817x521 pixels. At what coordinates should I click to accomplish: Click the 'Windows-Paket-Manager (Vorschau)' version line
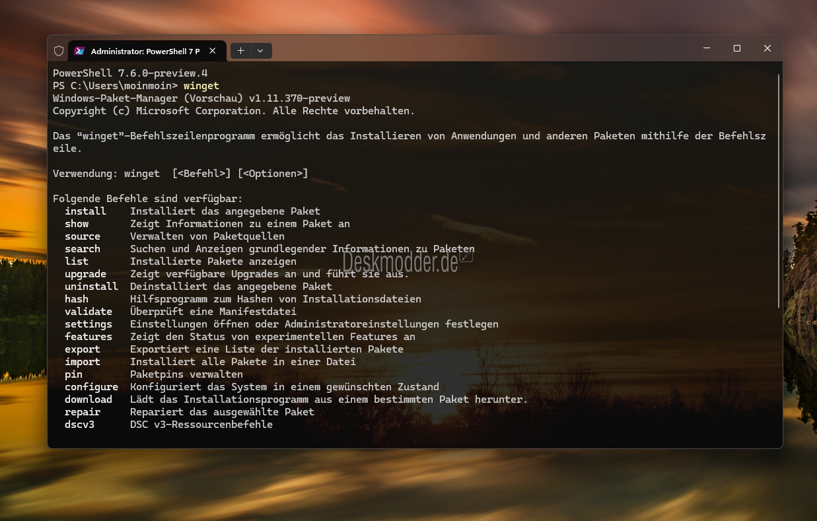pyautogui.click(x=201, y=98)
